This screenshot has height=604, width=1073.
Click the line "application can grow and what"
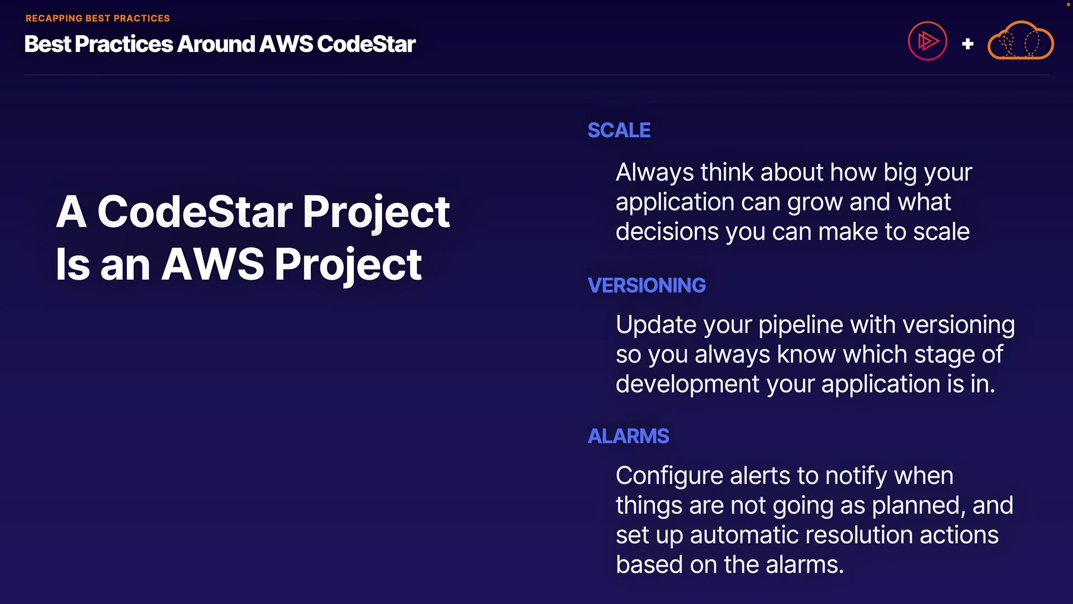click(x=783, y=202)
